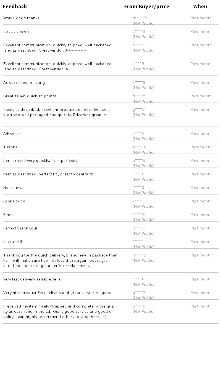The height and width of the screenshot is (385, 221).
Task: Select the "Great seller, quick shipping!" comment
Action: [30, 96]
